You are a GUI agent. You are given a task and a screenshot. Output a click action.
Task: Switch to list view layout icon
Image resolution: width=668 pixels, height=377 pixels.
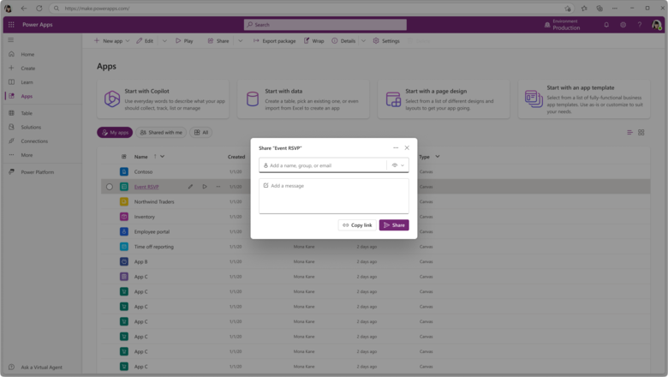pyautogui.click(x=629, y=133)
